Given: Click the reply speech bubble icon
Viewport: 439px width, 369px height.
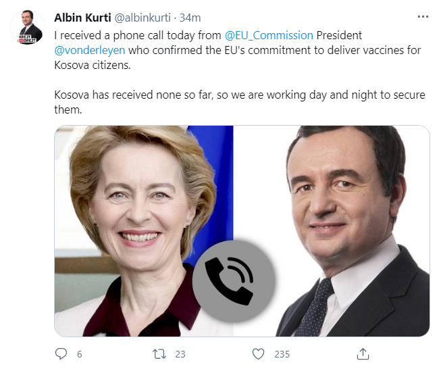Looking at the screenshot, I should coord(61,353).
